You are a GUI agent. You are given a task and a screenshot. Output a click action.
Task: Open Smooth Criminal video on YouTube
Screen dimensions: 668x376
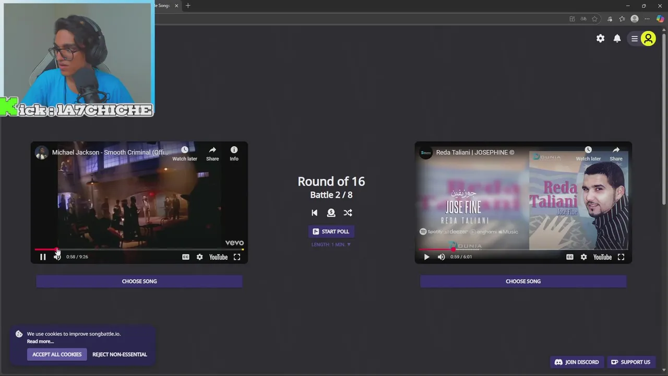pos(218,257)
